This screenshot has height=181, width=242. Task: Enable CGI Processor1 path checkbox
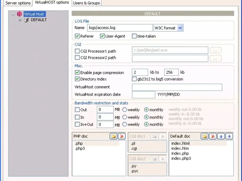77,51
